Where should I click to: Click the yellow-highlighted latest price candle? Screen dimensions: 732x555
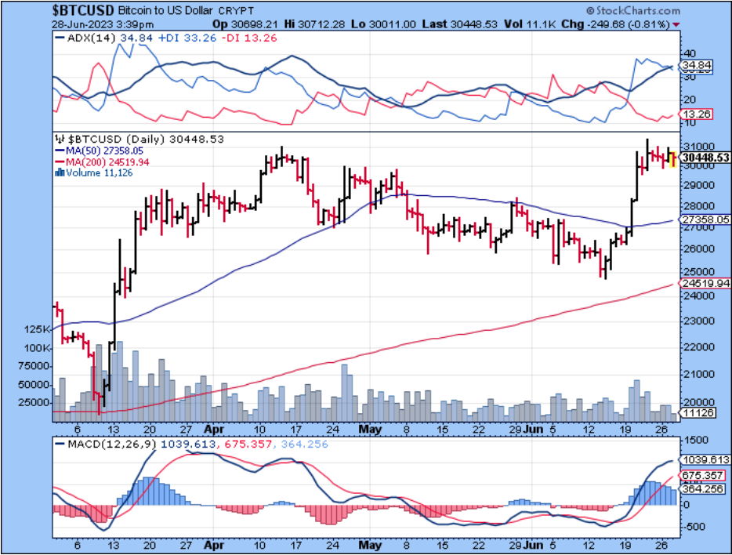pyautogui.click(x=673, y=160)
